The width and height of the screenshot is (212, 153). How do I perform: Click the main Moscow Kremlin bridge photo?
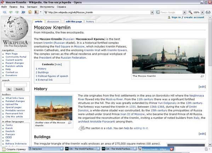coord(168,56)
